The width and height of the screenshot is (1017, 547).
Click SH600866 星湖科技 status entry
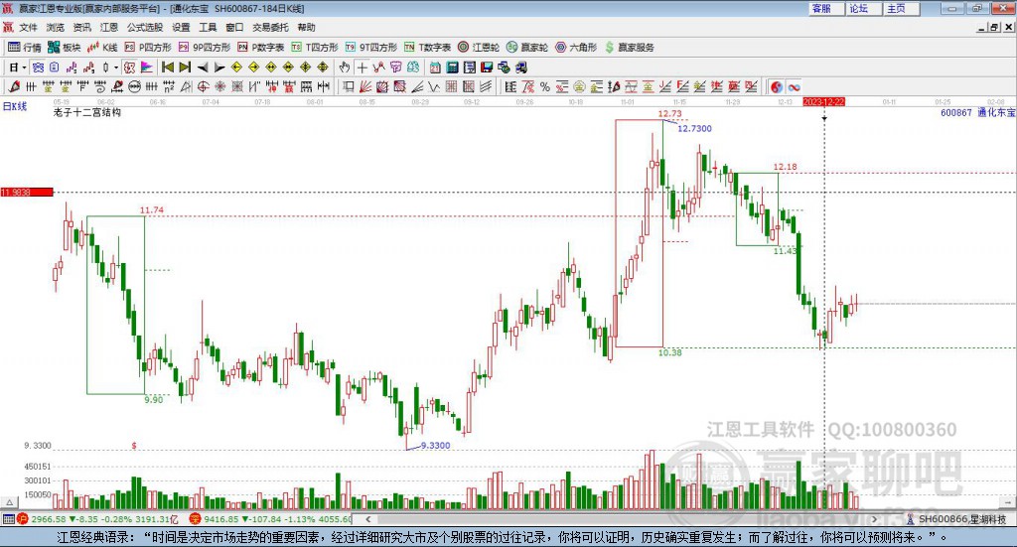pyautogui.click(x=956, y=519)
